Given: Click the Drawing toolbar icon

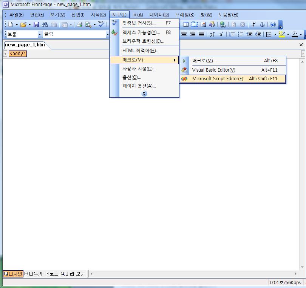Looking at the screenshot, I should pyautogui.click(x=212, y=25).
